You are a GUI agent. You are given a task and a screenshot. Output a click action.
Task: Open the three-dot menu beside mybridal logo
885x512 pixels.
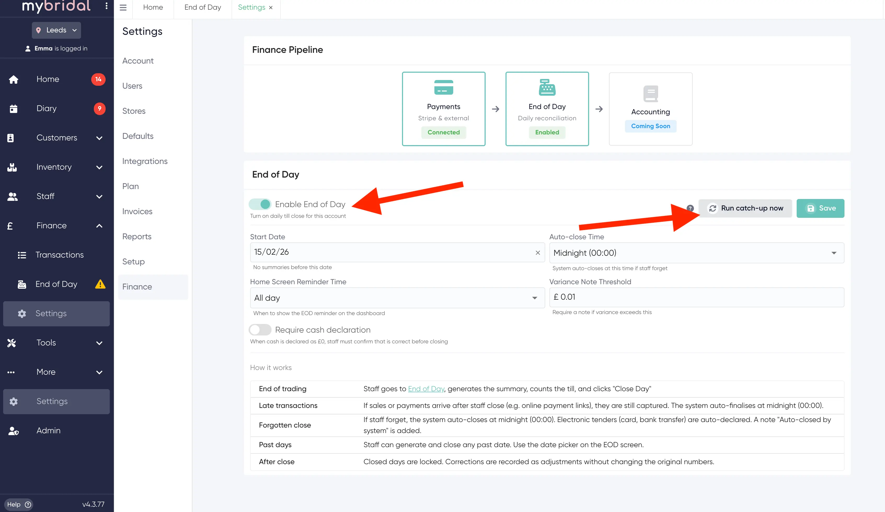106,6
